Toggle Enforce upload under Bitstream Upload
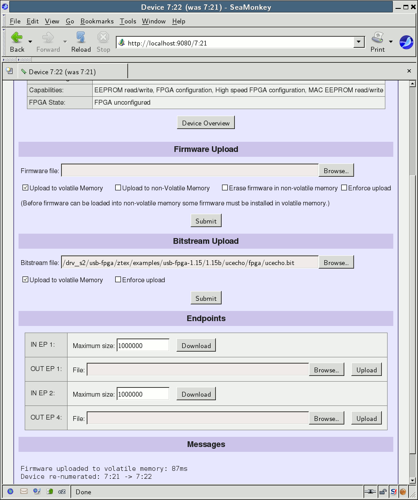 118,280
